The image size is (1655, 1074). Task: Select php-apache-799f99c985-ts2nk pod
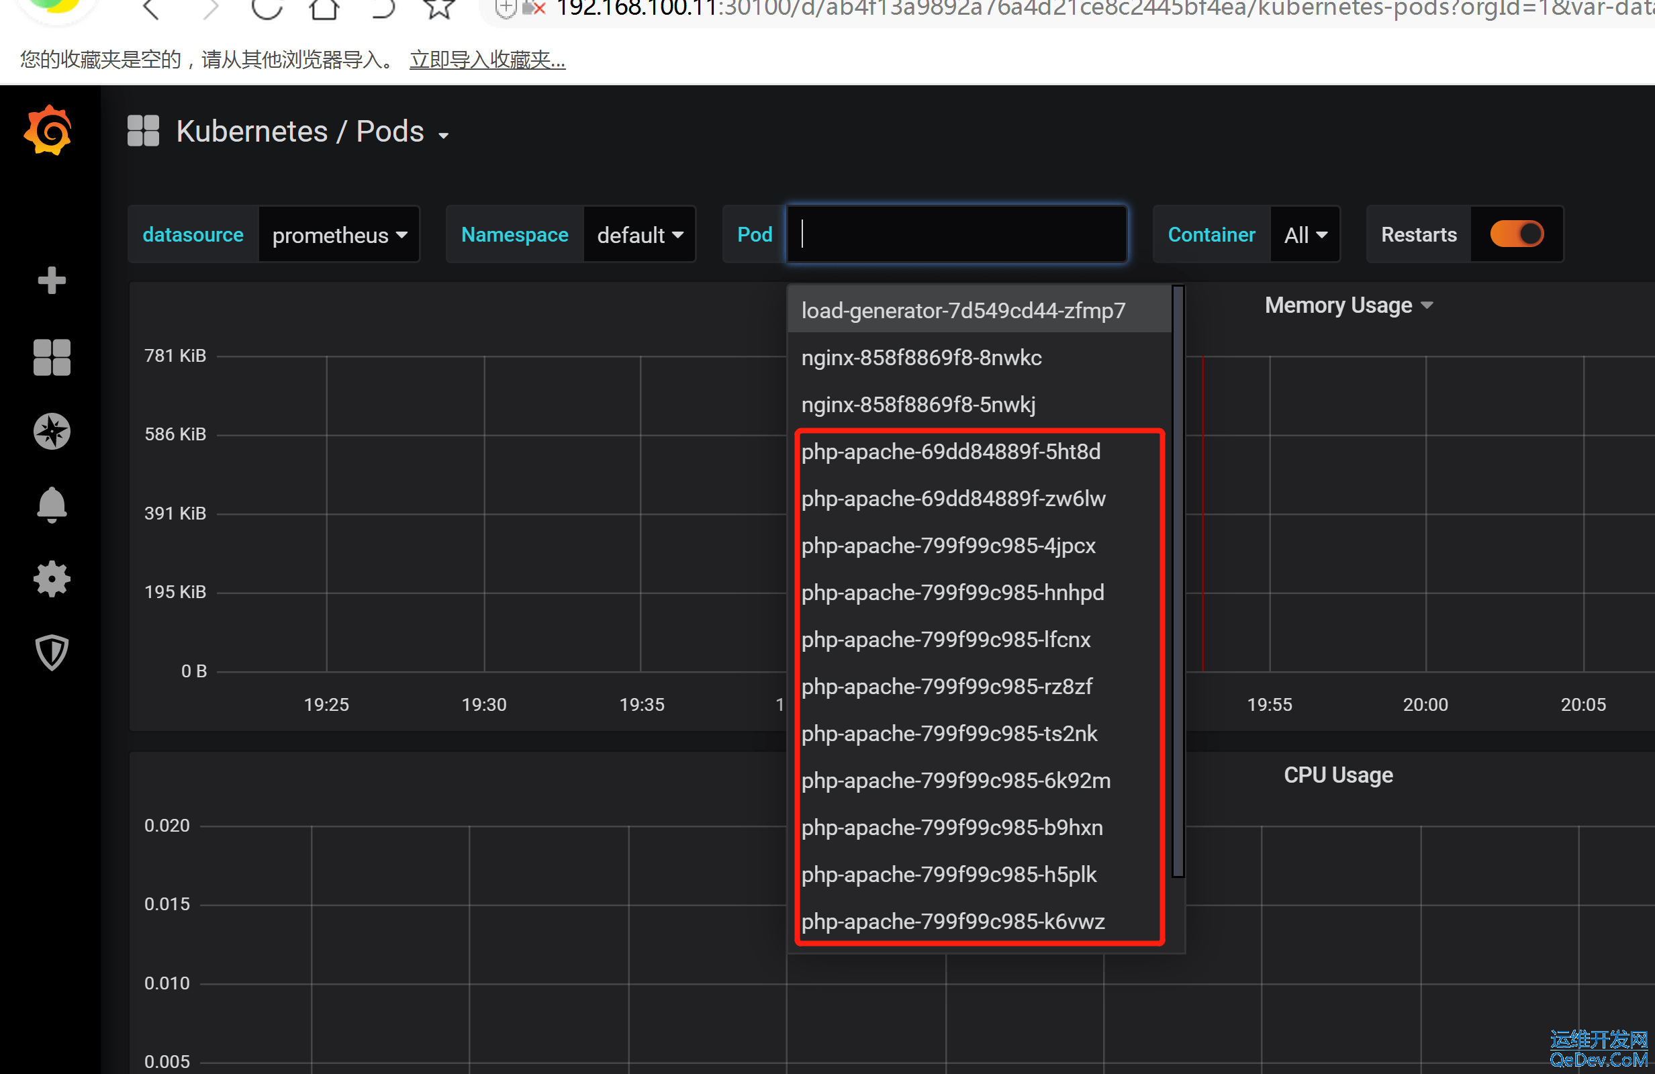click(x=979, y=734)
